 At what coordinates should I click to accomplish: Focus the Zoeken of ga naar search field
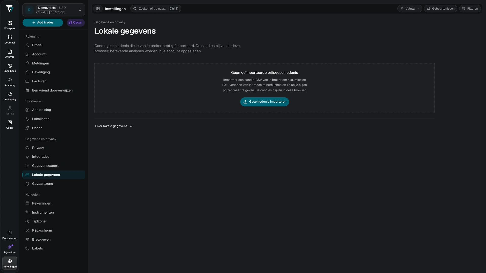click(156, 9)
